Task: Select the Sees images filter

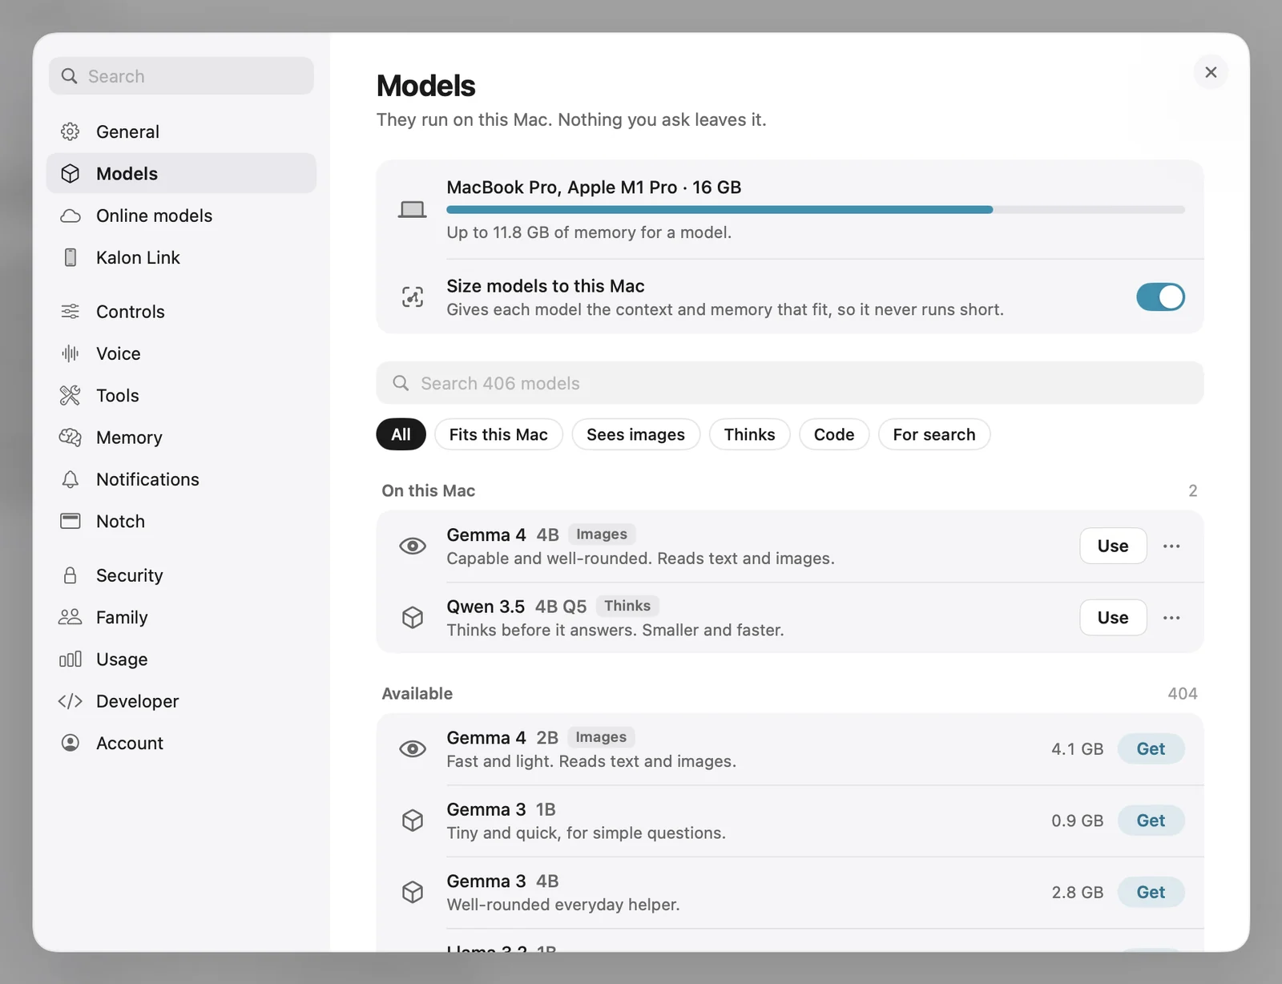Action: pos(635,434)
